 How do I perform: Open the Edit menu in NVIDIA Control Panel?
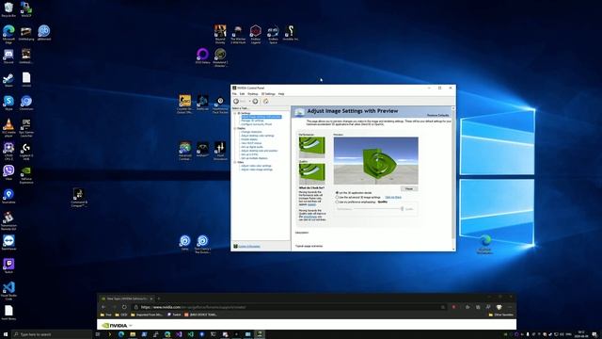(x=243, y=94)
